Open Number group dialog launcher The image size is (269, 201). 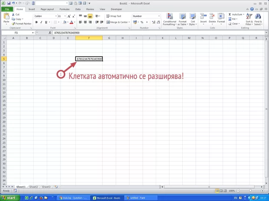pos(159,28)
